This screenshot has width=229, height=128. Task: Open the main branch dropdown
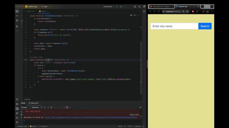45,6
